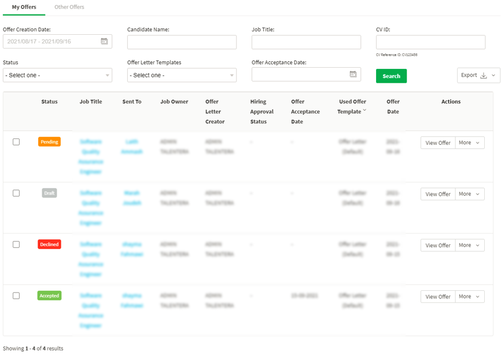
Task: Focus the CV ID input box
Action: 430,42
